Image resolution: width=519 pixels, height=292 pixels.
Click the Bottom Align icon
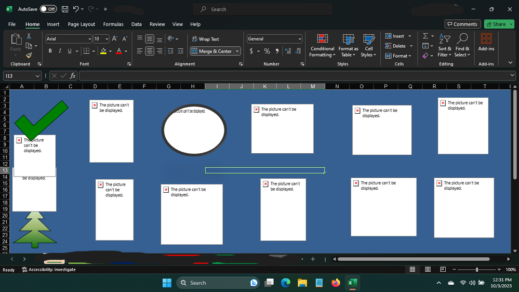(159, 39)
